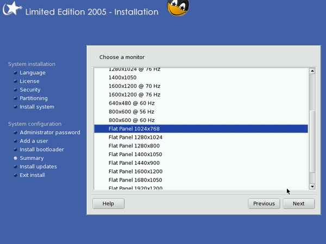Click the Administrator password step
Image resolution: width=326 pixels, height=244 pixels.
(50, 132)
